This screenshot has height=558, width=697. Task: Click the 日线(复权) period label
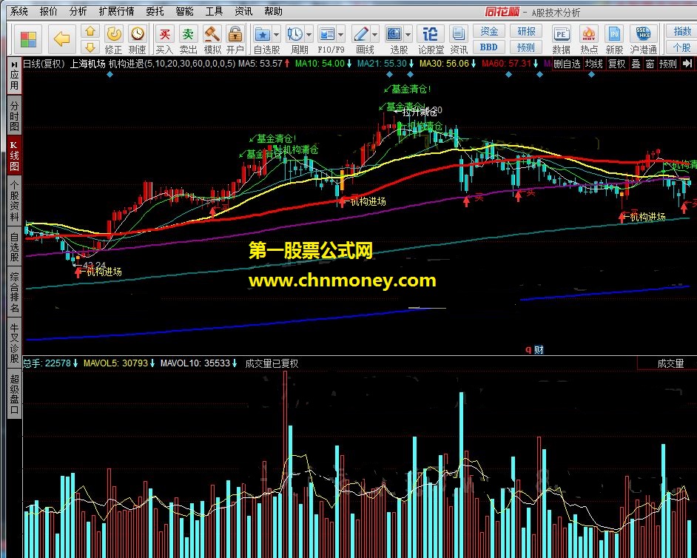point(44,64)
